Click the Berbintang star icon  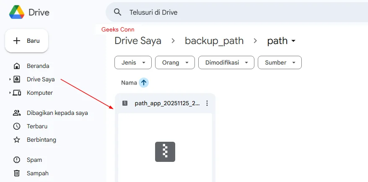point(17,140)
